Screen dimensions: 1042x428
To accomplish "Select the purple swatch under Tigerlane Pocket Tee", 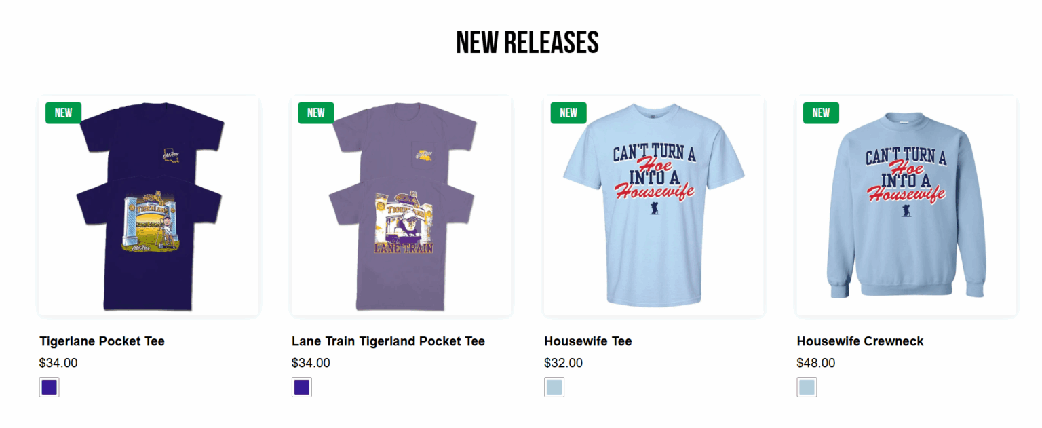I will (x=50, y=387).
